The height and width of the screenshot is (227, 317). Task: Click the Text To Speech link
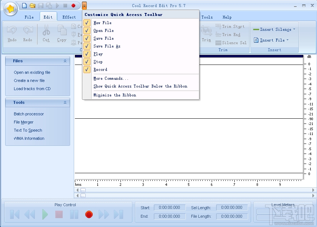[x=28, y=130]
